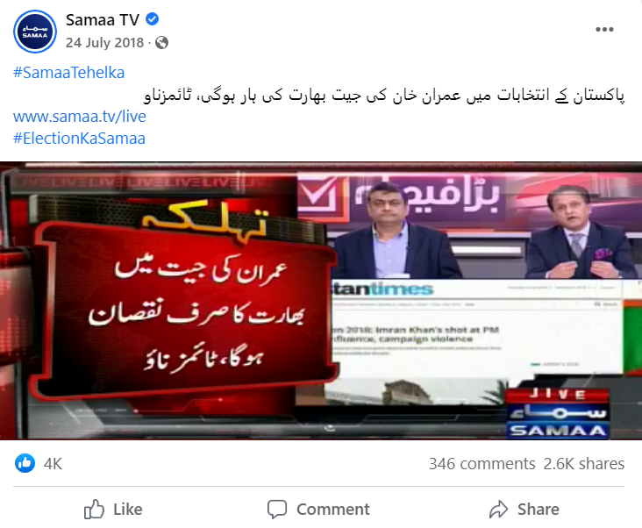642x528 pixels.
Task: Click the Like button label
Action: (x=128, y=510)
